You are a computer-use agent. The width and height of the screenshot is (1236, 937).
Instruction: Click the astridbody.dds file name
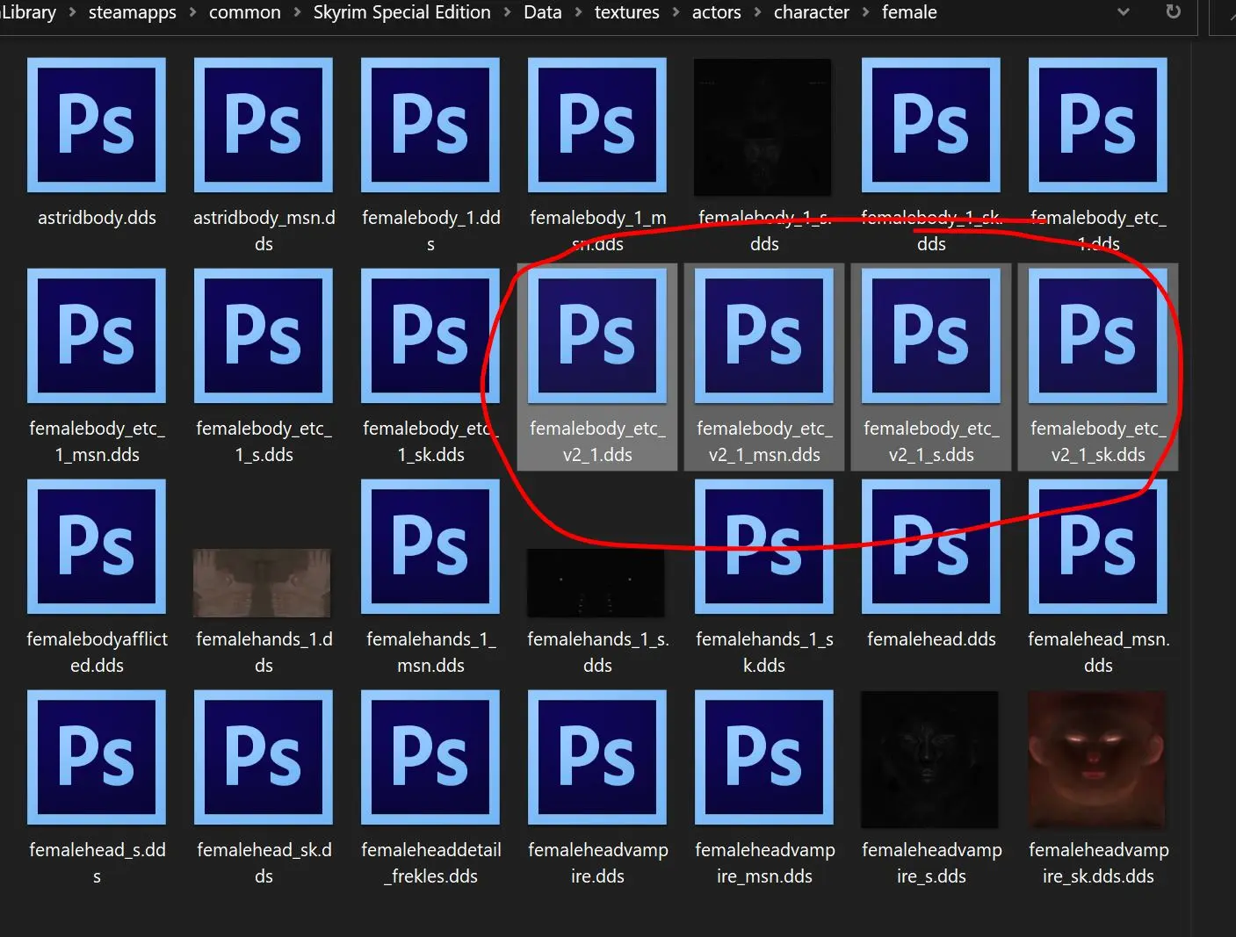click(x=97, y=218)
